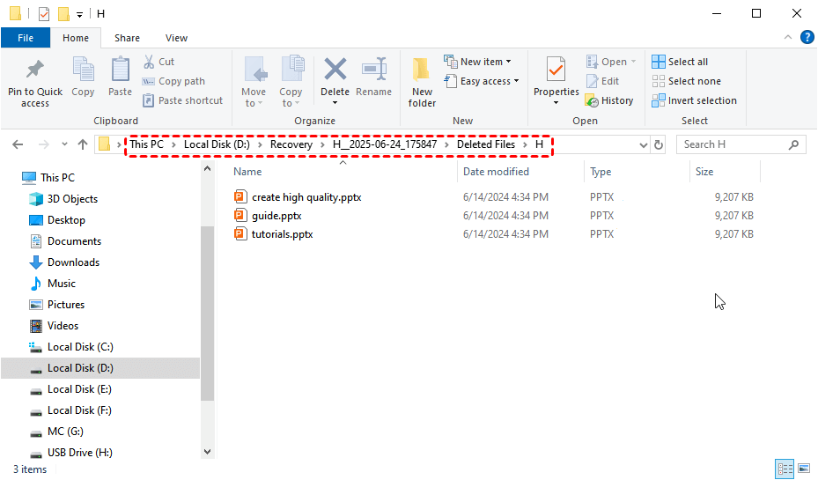This screenshot has height=480, width=818.
Task: Click the Copy ribbon icon
Action: (x=83, y=70)
